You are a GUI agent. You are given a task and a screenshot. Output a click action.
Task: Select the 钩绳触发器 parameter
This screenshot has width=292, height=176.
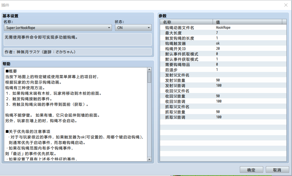click(223, 43)
